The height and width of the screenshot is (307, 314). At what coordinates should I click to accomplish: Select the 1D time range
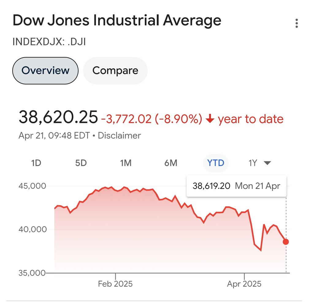[x=36, y=163]
